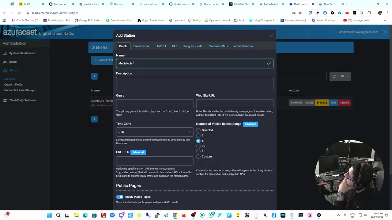Open FileZilla from taskbar
Viewport: 392px width, 220px height.
coord(103,215)
